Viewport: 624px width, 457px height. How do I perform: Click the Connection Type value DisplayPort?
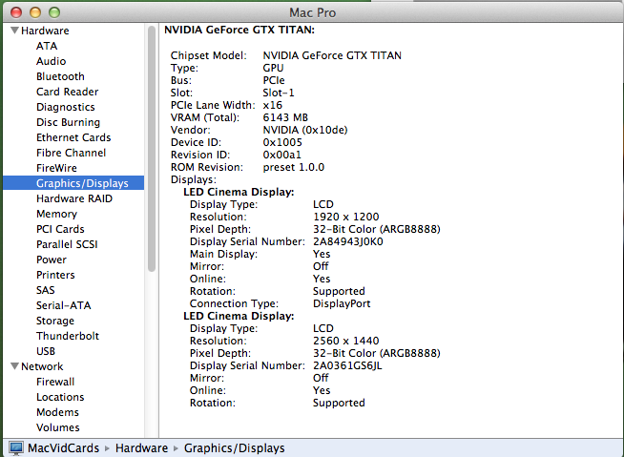(342, 303)
